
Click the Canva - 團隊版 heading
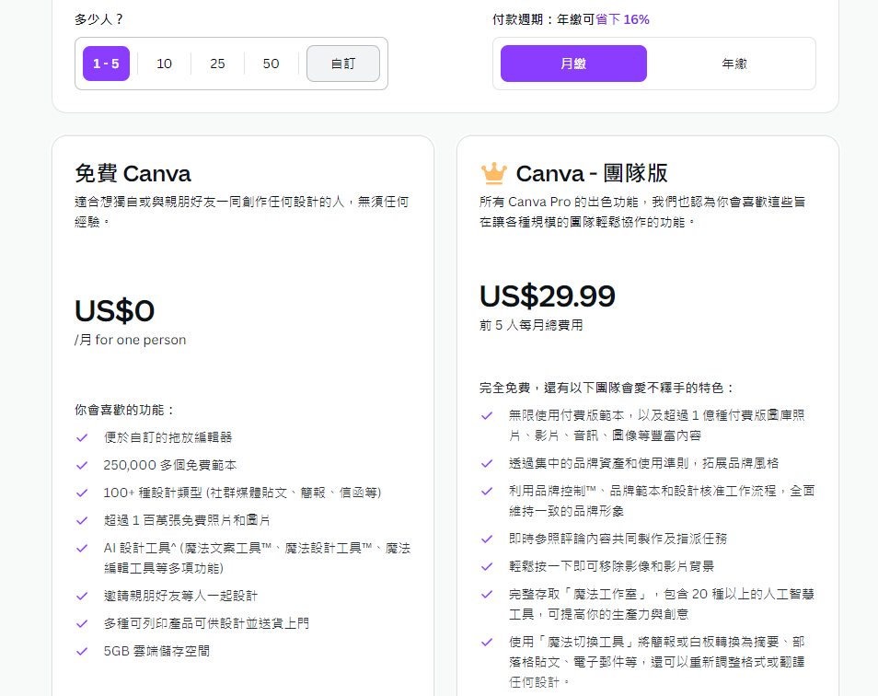592,174
